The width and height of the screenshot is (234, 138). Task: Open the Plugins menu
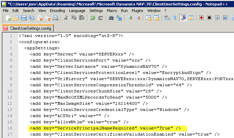(x=137, y=11)
